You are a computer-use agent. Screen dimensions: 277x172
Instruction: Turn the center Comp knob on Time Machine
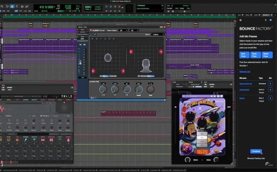tap(202, 122)
